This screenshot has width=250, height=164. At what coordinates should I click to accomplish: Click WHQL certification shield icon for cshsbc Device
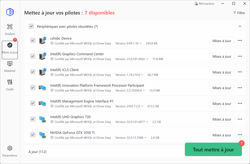[52, 43]
